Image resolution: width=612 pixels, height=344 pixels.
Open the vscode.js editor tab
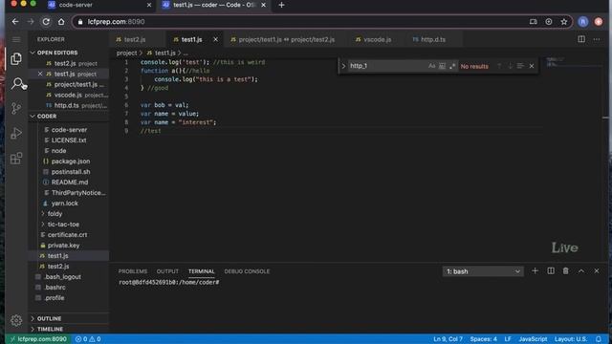(x=377, y=39)
